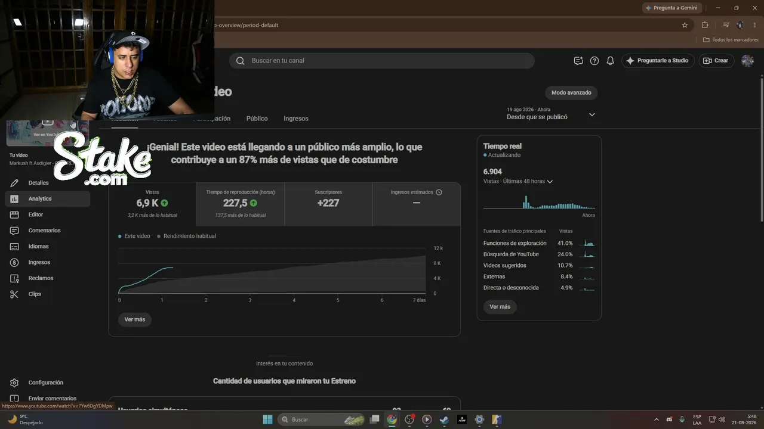The image size is (764, 429).
Task: Open the Chrome extensions puzzle icon
Action: [x=705, y=25]
